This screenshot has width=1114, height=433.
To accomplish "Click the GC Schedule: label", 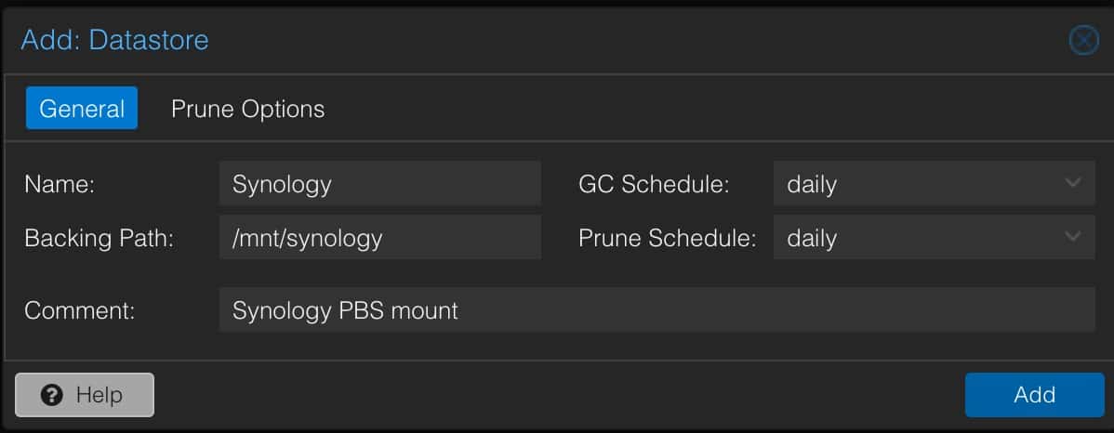I will [x=654, y=184].
